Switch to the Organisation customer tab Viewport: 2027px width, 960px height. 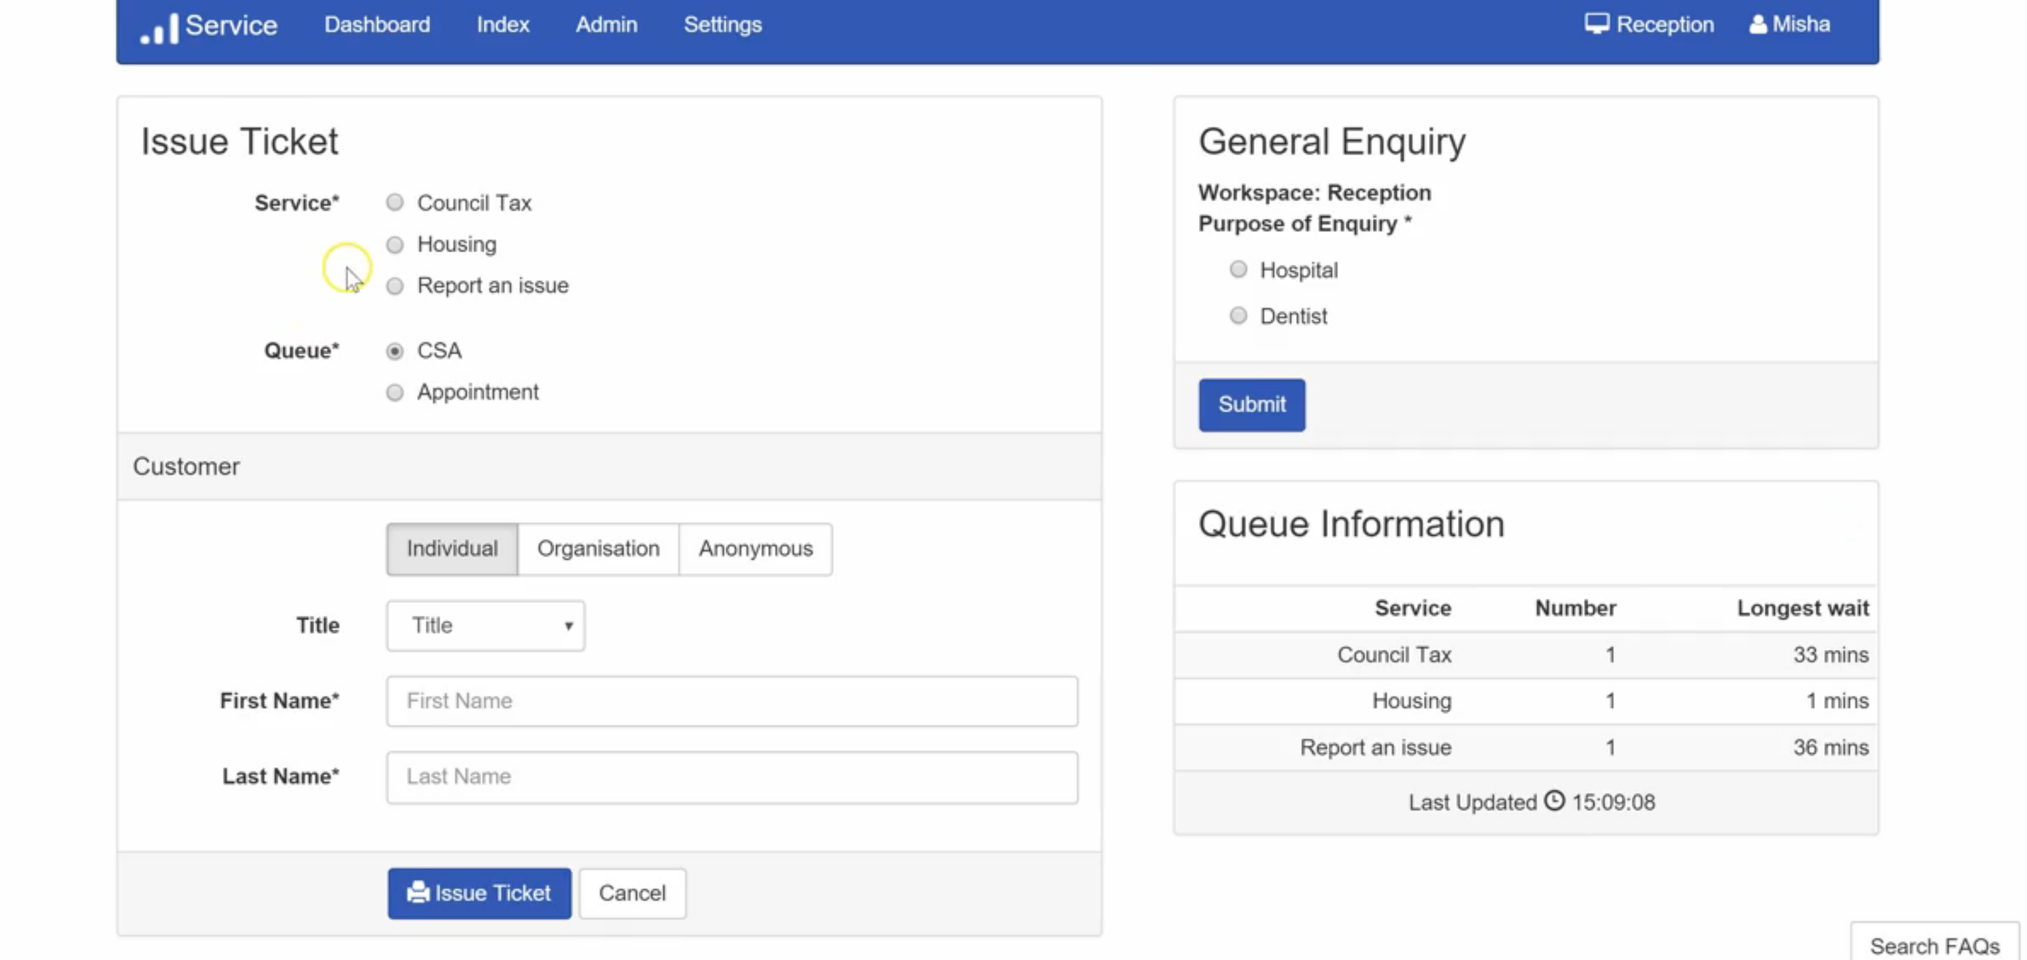point(598,548)
